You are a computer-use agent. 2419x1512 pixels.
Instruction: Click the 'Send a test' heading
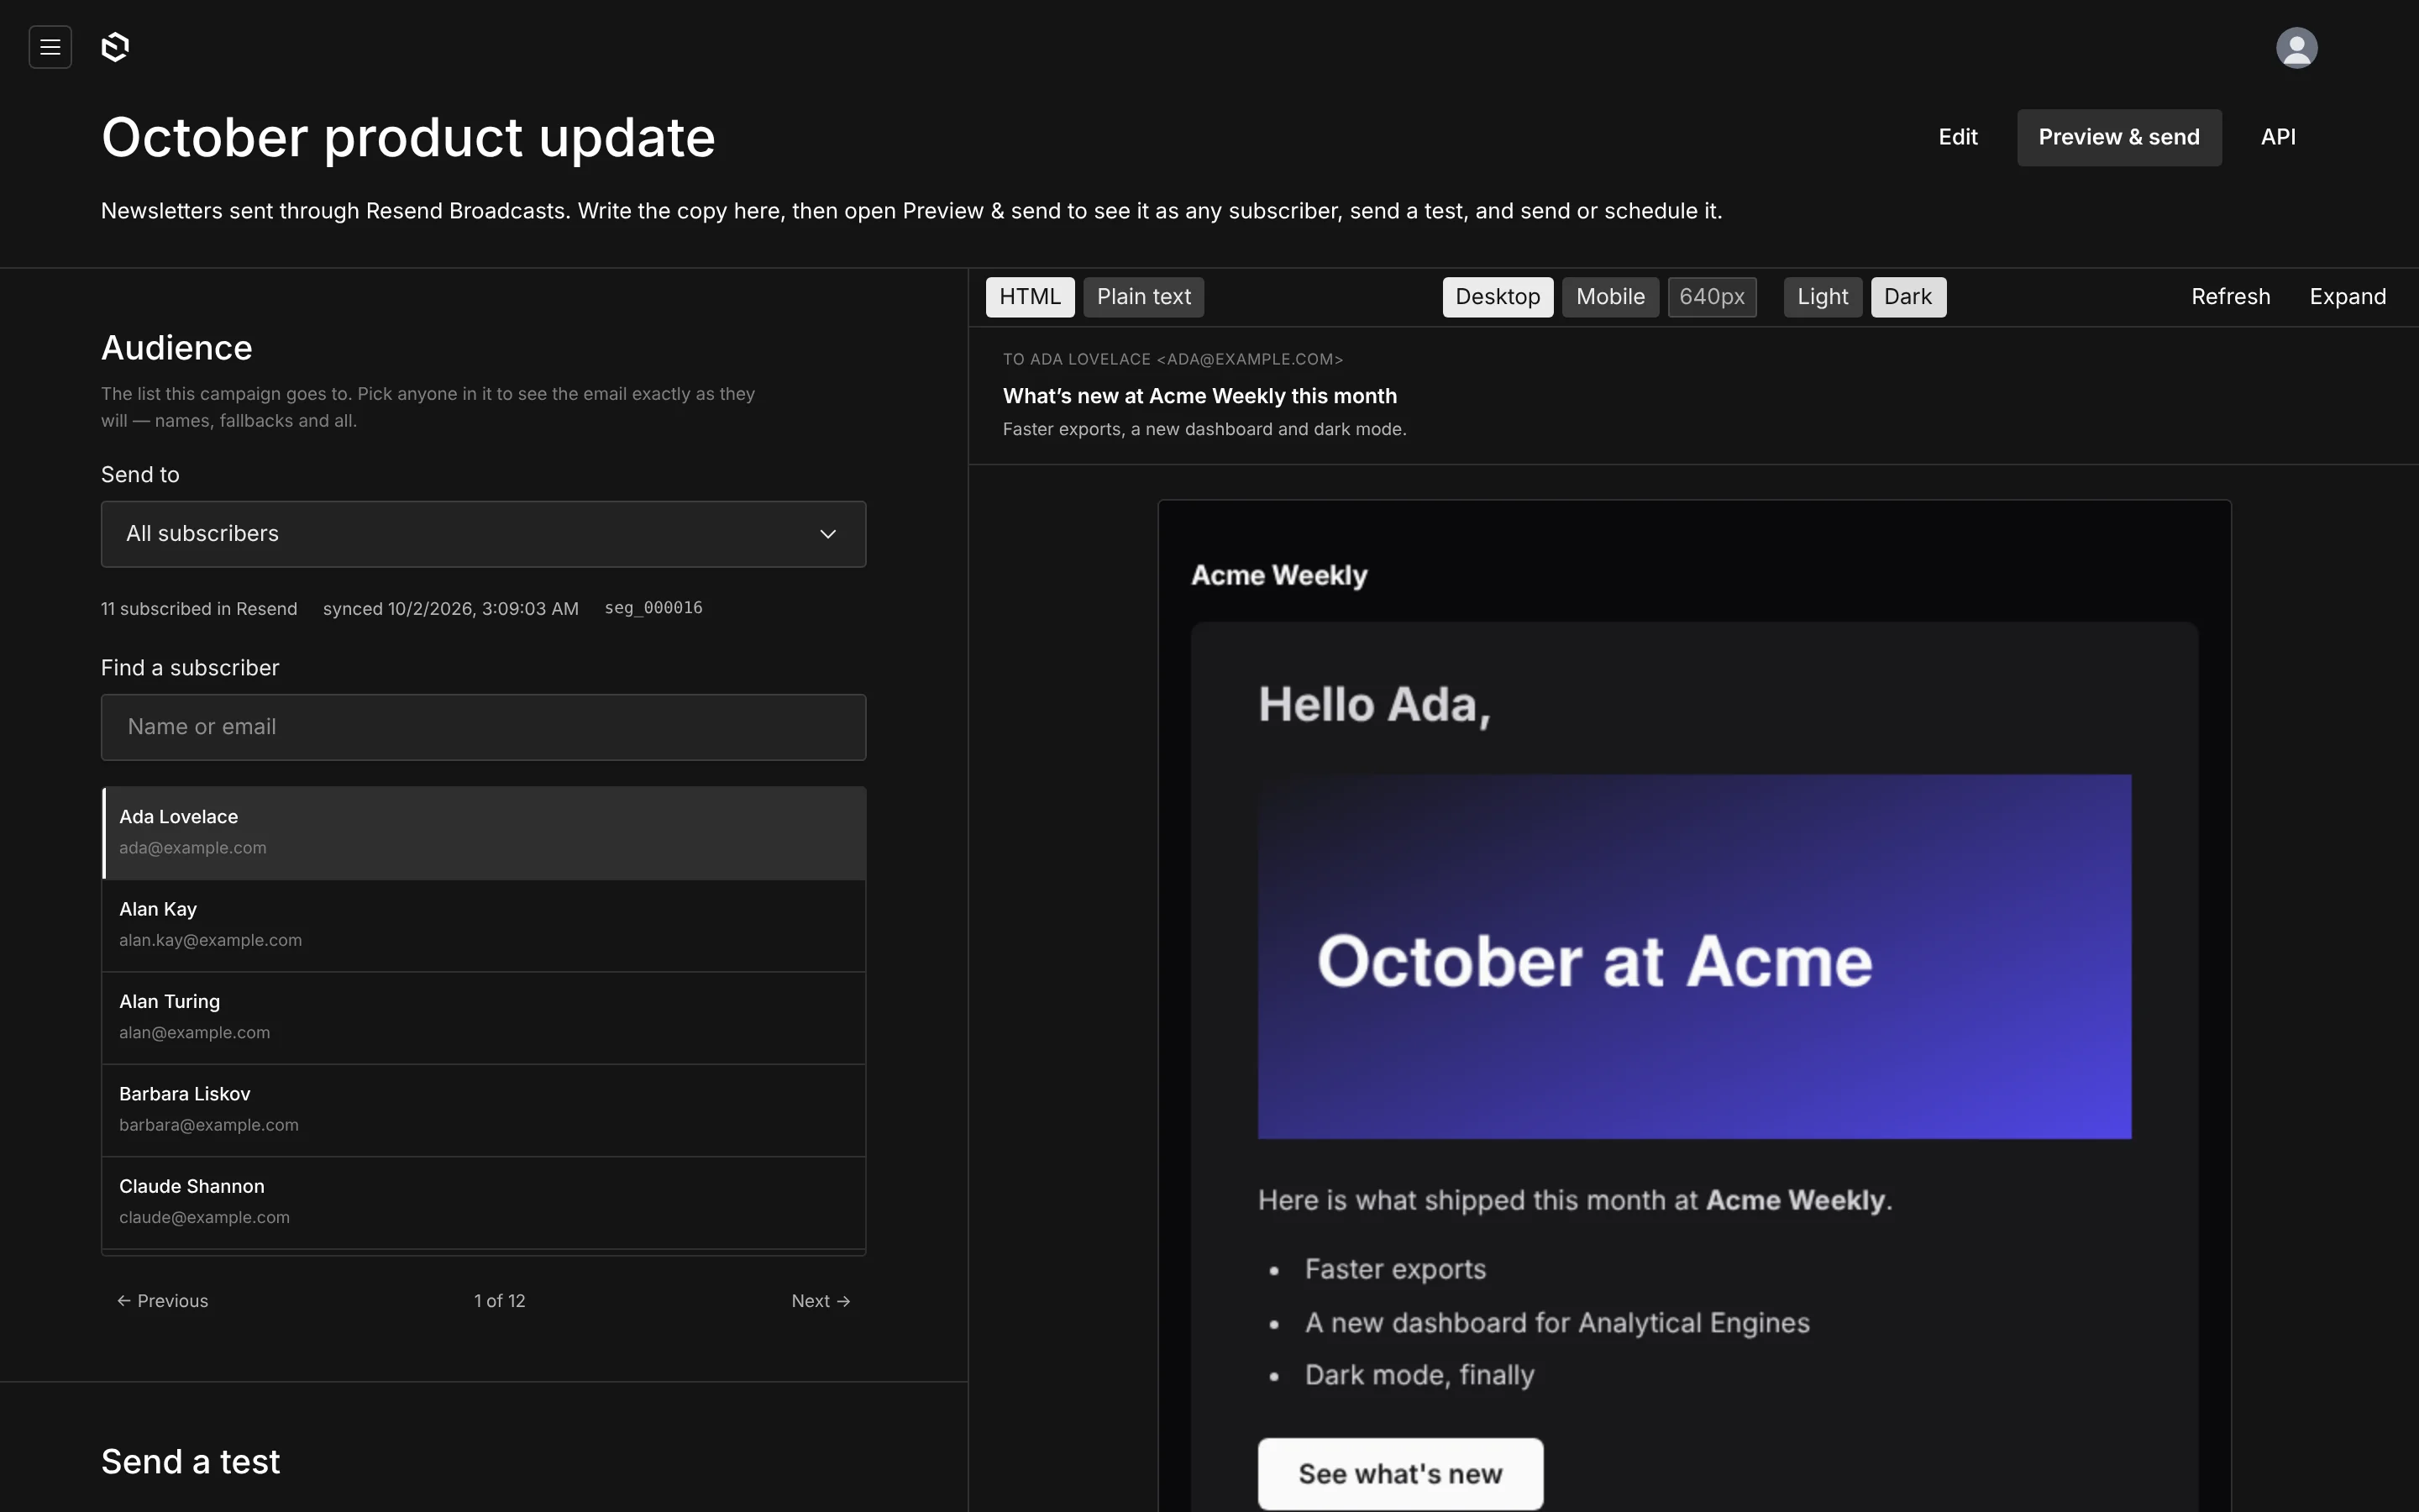tap(191, 1462)
